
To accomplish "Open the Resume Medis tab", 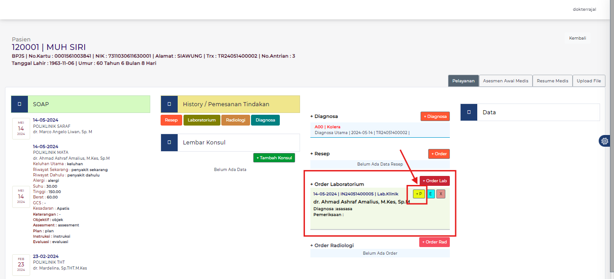I will [x=552, y=81].
